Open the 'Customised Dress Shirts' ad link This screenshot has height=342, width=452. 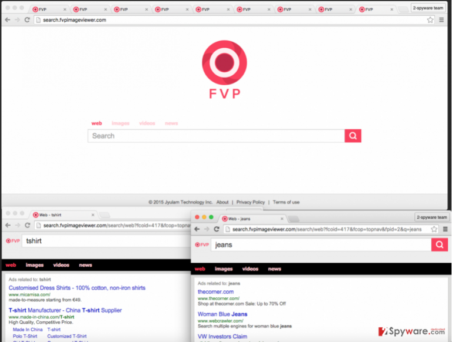[77, 288]
